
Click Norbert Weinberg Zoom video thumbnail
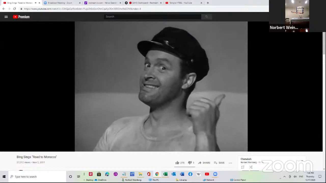click(x=297, y=16)
